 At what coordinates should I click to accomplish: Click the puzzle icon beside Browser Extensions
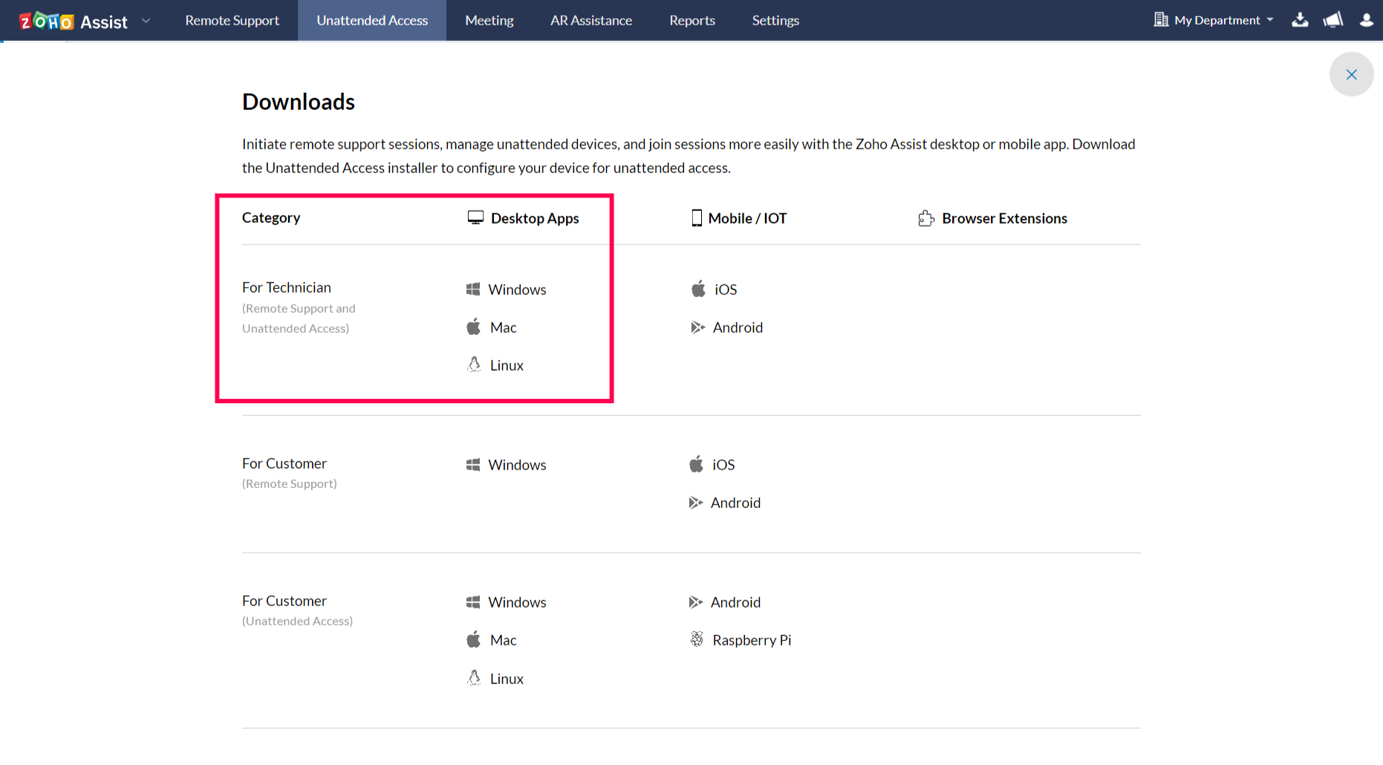click(925, 218)
